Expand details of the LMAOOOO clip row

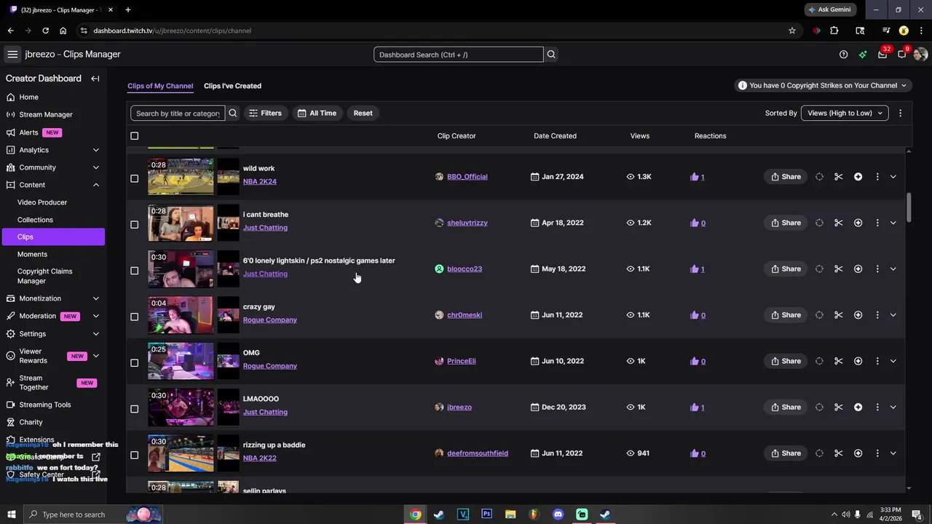893,407
